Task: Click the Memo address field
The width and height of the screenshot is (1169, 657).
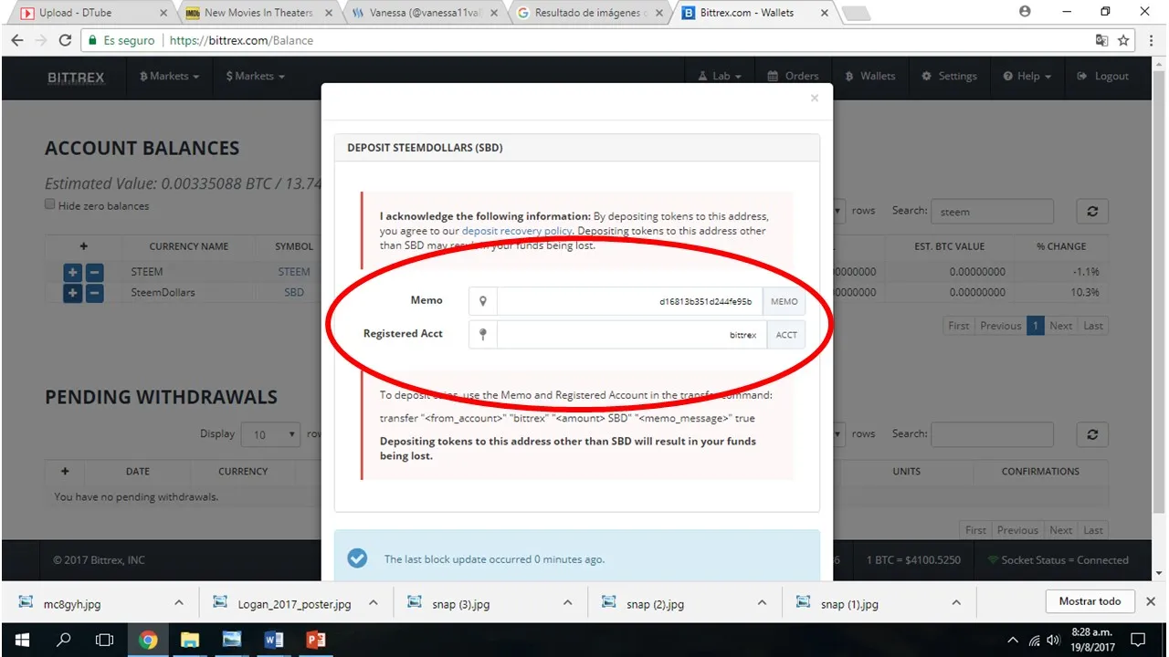Action: (629, 302)
